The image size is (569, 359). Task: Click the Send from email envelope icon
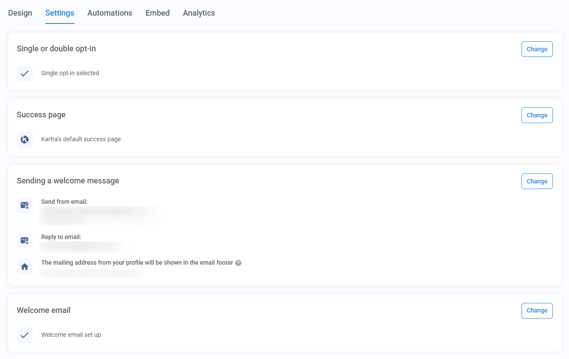tap(25, 205)
